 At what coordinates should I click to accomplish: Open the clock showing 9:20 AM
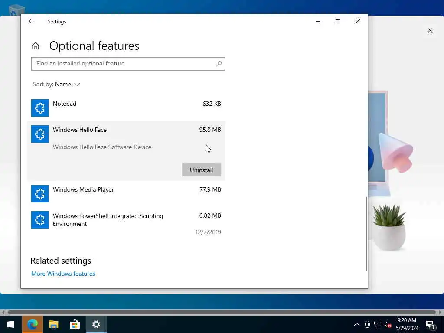[x=407, y=324]
